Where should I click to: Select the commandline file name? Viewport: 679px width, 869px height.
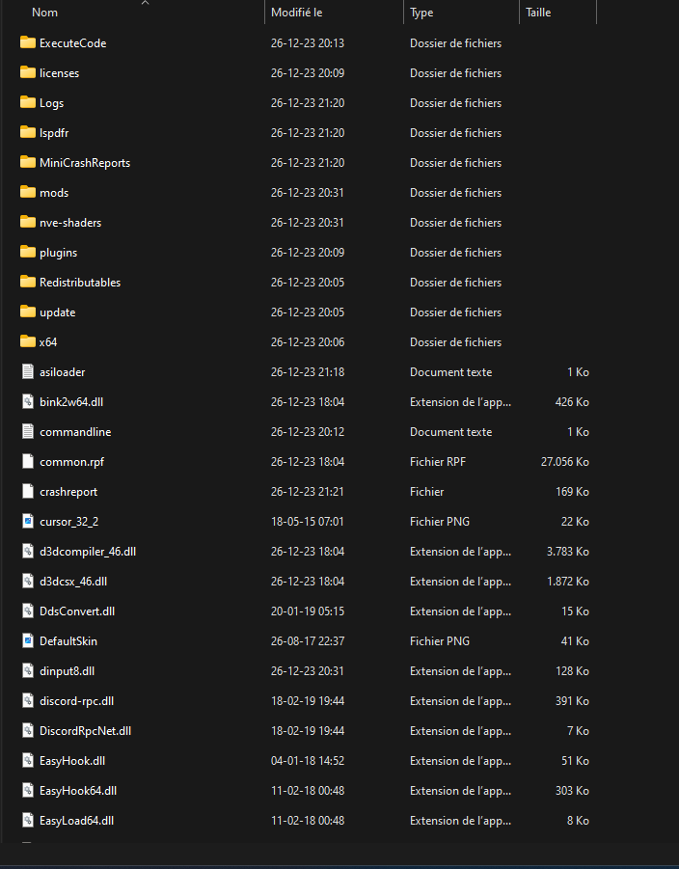[75, 432]
